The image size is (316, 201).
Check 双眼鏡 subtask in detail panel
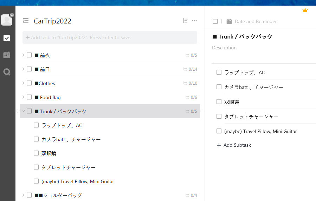click(219, 102)
